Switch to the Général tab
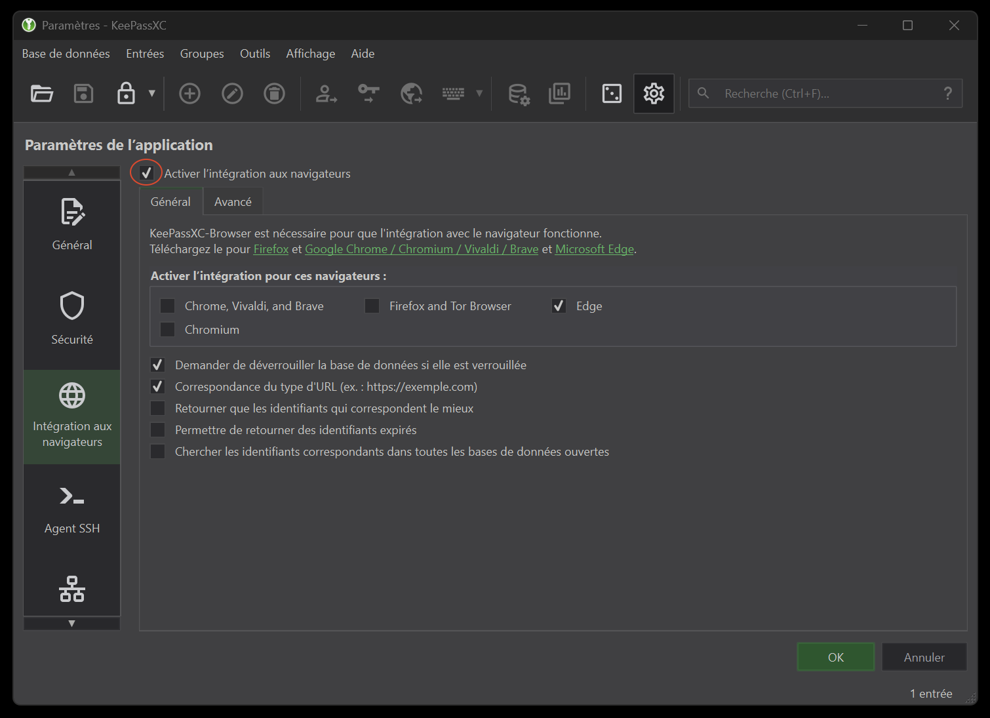The image size is (990, 718). [170, 202]
